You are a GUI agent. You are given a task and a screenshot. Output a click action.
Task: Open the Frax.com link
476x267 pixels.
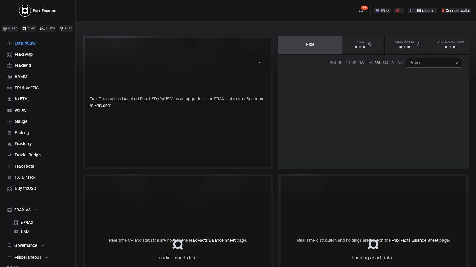tap(103, 105)
